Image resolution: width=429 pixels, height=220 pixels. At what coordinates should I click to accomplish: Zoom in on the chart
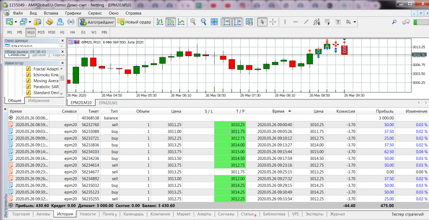point(193,22)
